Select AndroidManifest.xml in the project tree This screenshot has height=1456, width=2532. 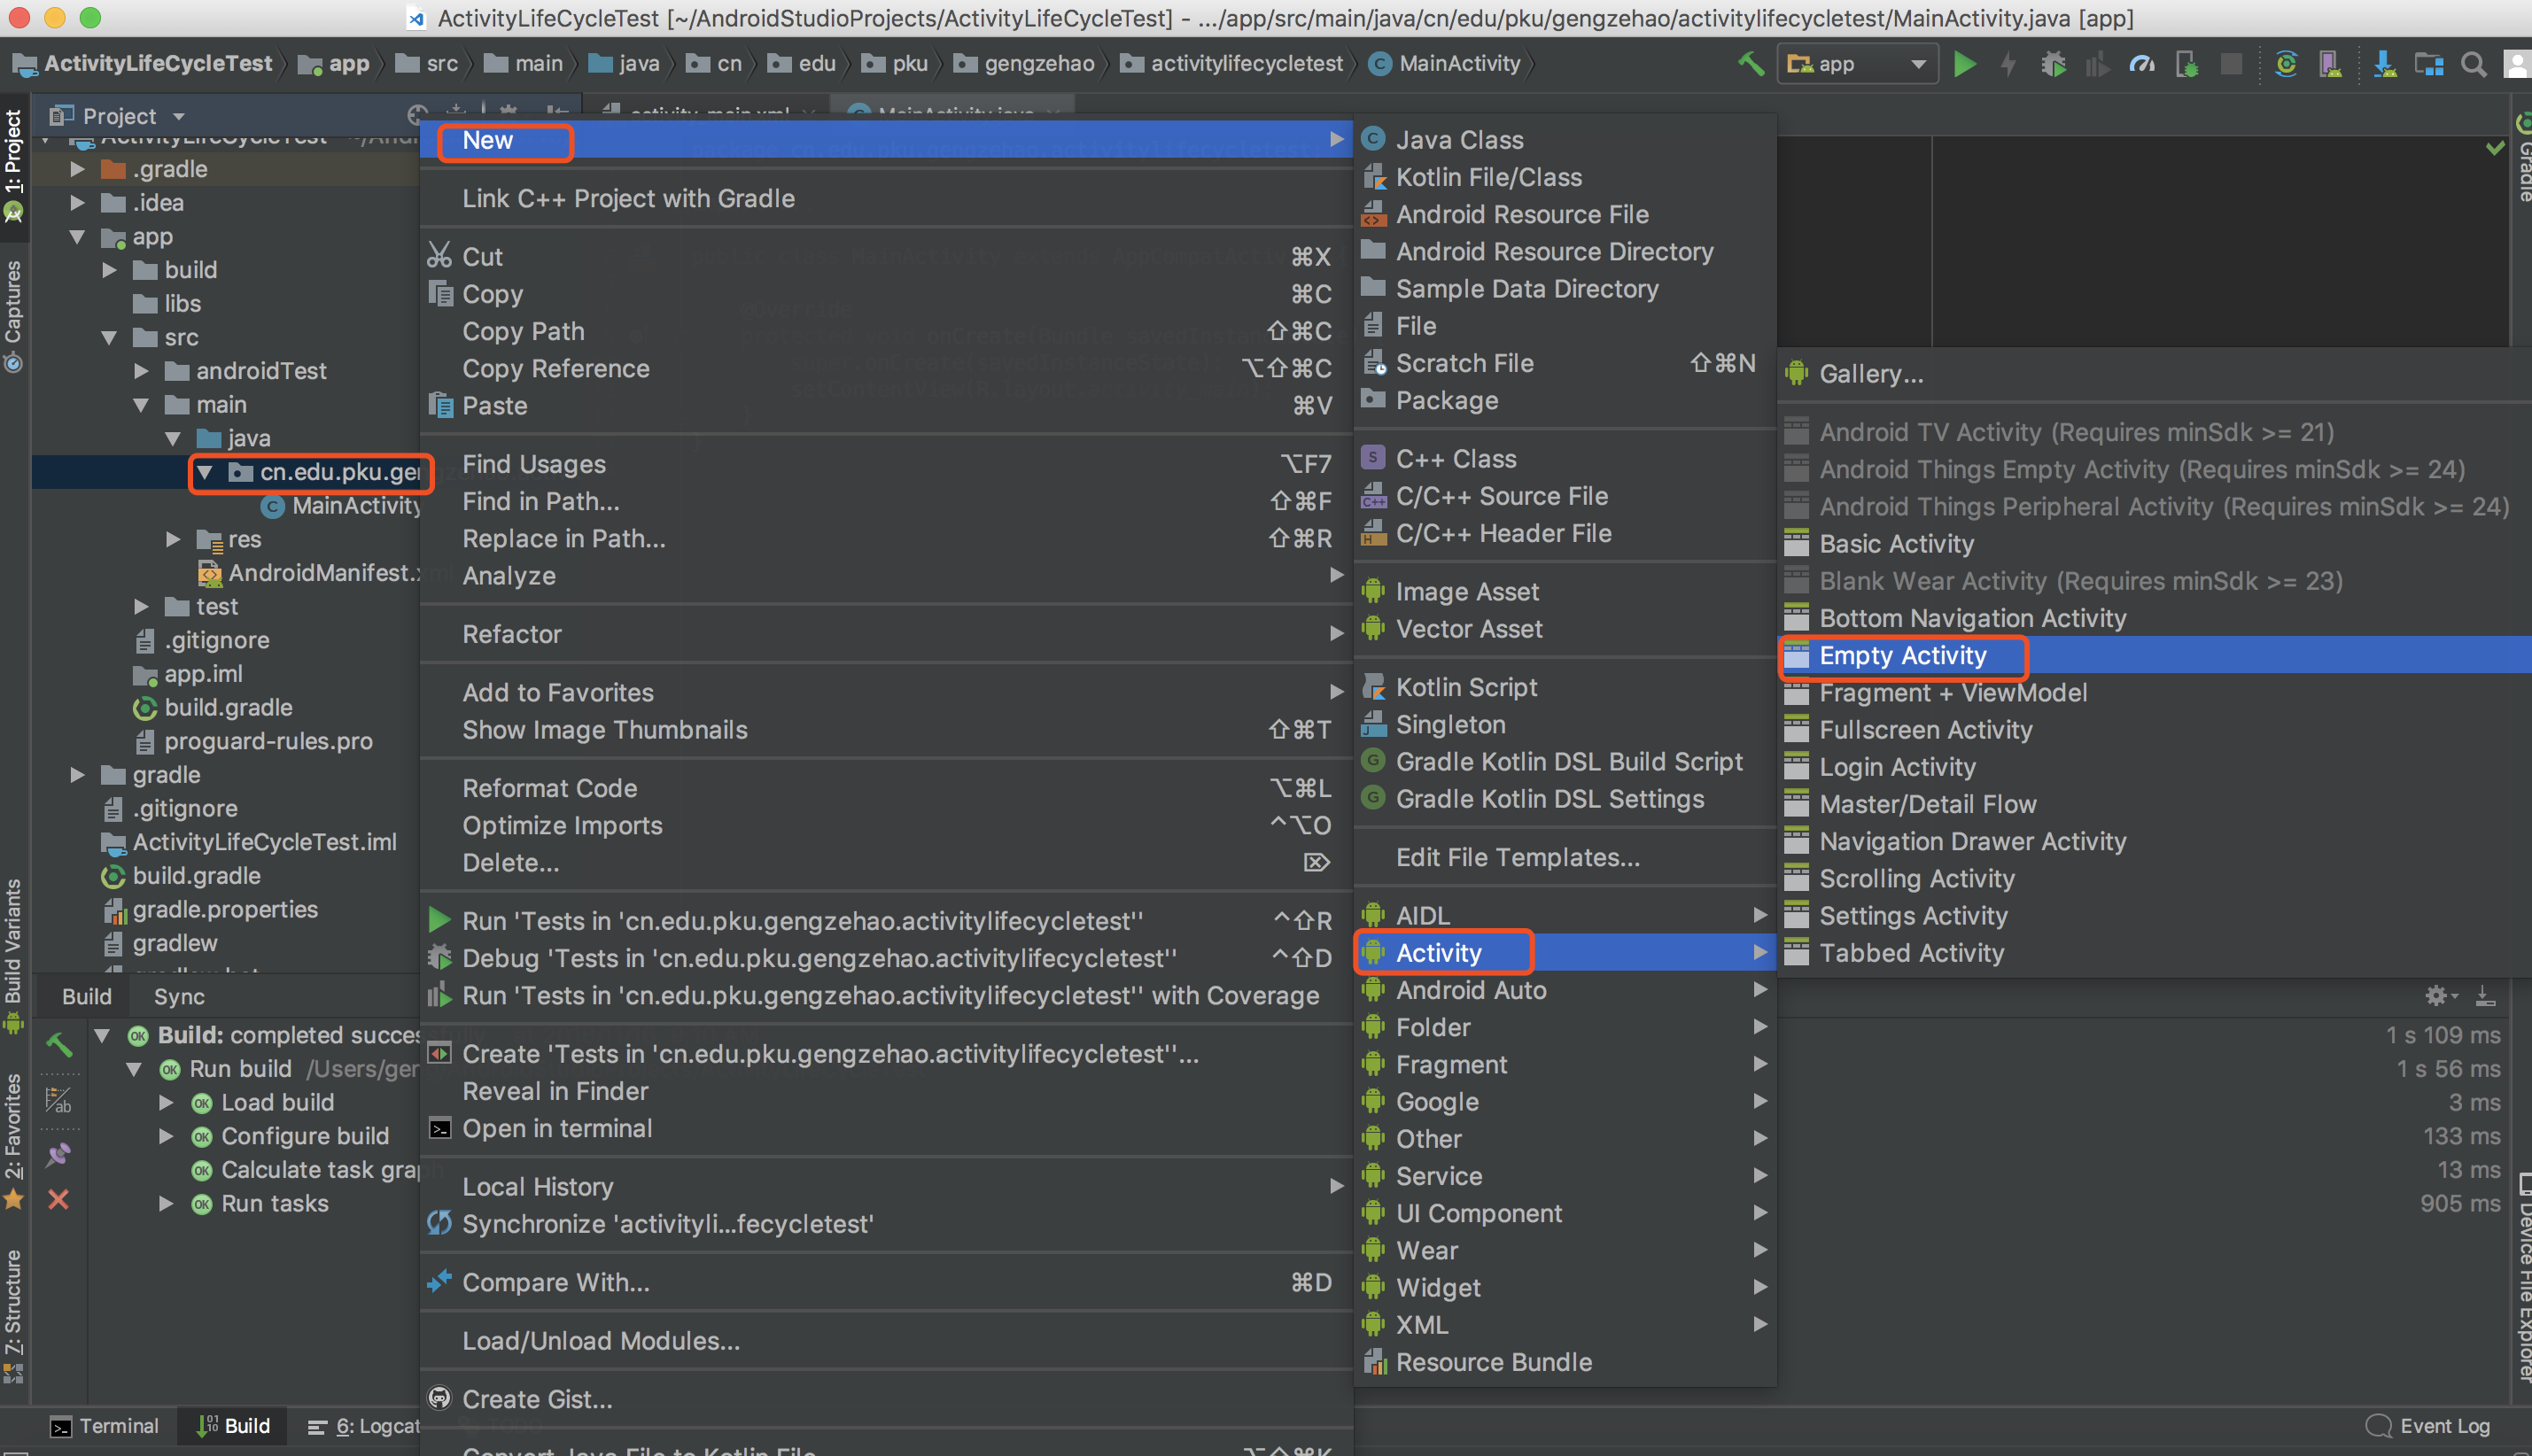point(309,573)
